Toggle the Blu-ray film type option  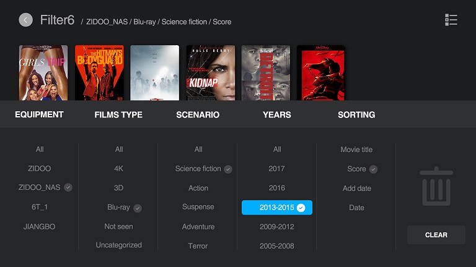coord(125,208)
